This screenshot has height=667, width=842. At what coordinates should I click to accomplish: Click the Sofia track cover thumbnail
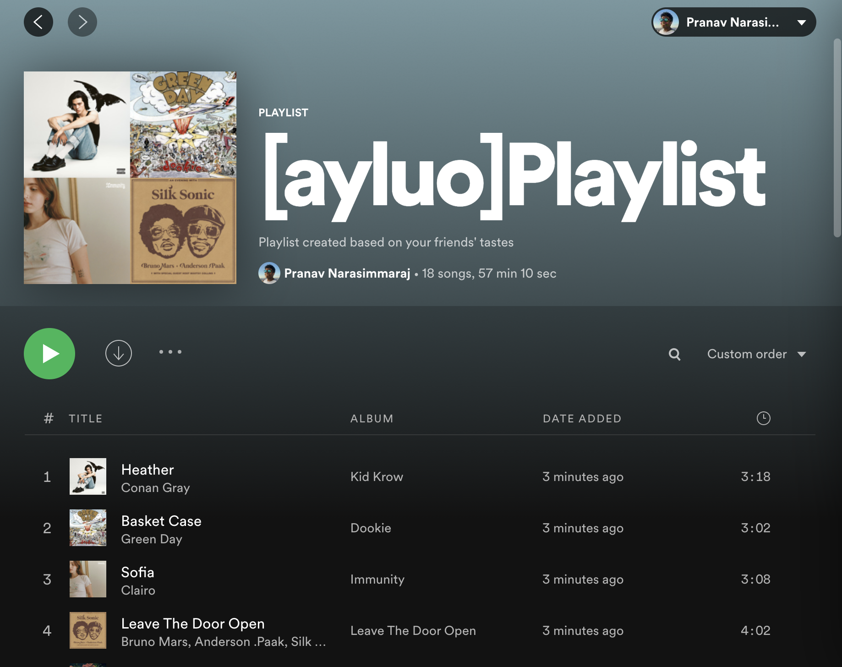coord(88,579)
